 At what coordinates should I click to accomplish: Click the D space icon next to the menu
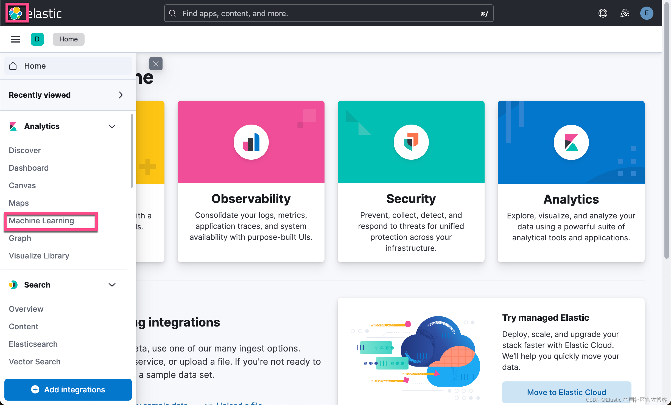pyautogui.click(x=37, y=39)
